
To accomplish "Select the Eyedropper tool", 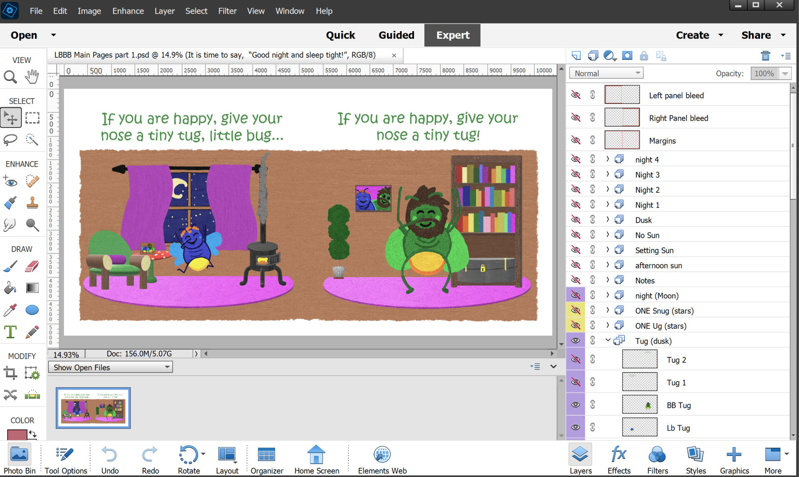I will coord(11,307).
